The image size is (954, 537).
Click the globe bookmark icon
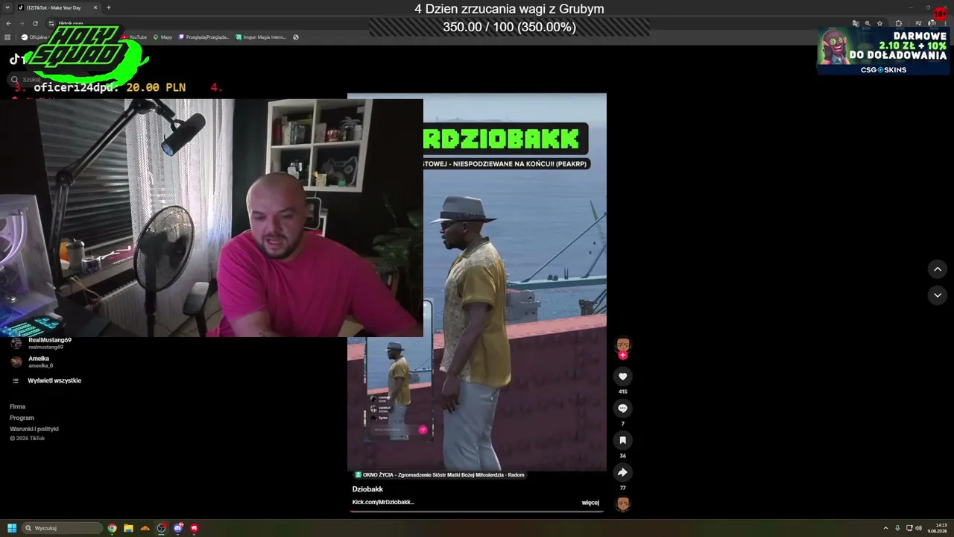pyautogui.click(x=296, y=37)
